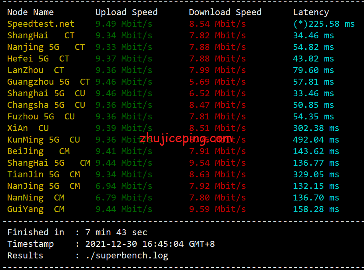Click the Upload Speed column header
Screen dimensions: 364x270
(126, 12)
